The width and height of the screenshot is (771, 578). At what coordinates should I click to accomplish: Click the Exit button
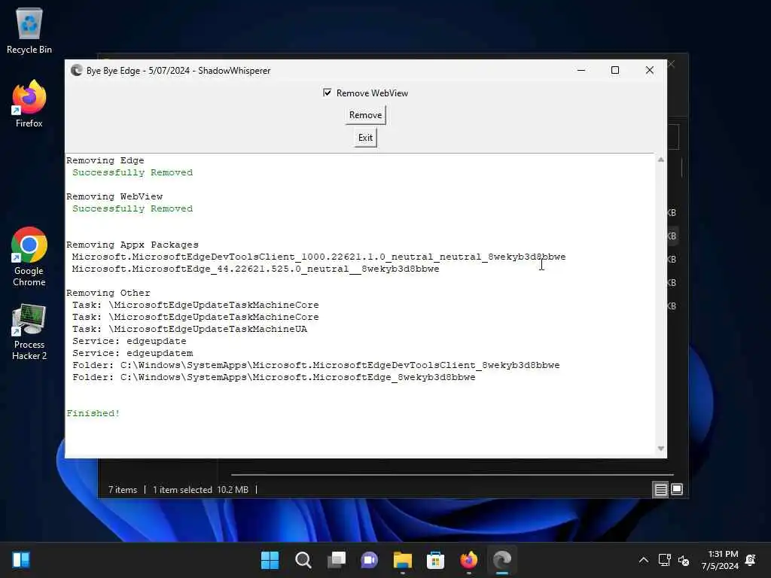coord(365,138)
